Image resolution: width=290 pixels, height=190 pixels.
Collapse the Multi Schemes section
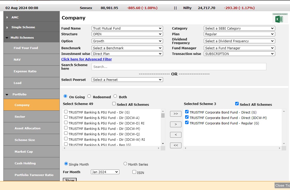[7, 38]
